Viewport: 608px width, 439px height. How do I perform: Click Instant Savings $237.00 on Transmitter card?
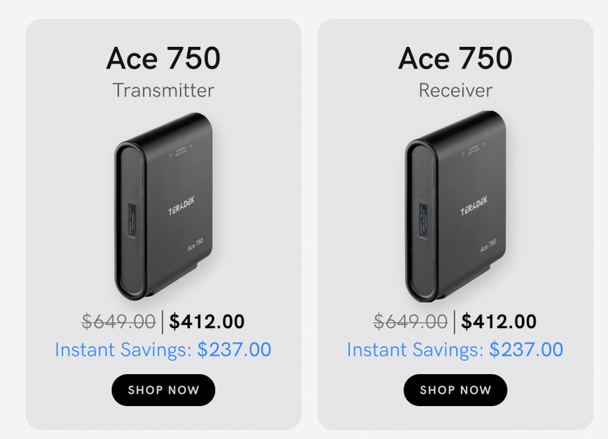[x=163, y=349]
